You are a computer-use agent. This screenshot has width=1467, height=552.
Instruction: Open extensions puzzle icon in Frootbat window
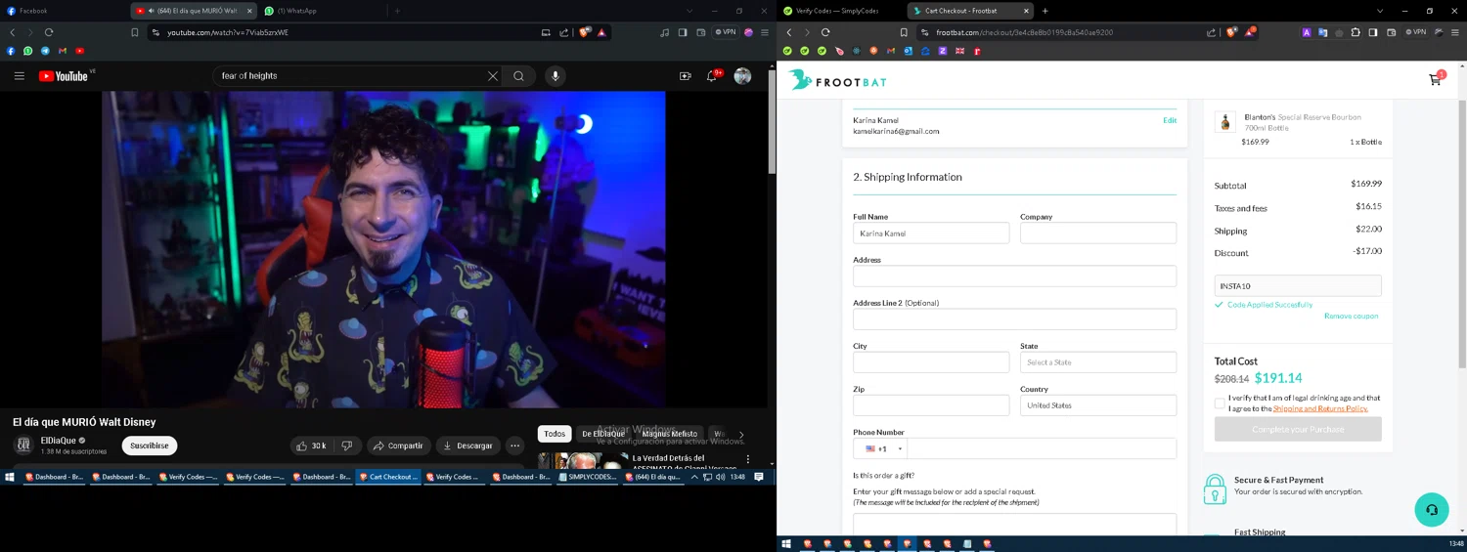[1356, 32]
